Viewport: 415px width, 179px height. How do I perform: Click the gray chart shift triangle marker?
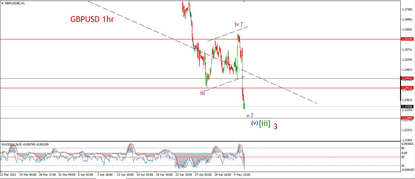tap(244, 2)
